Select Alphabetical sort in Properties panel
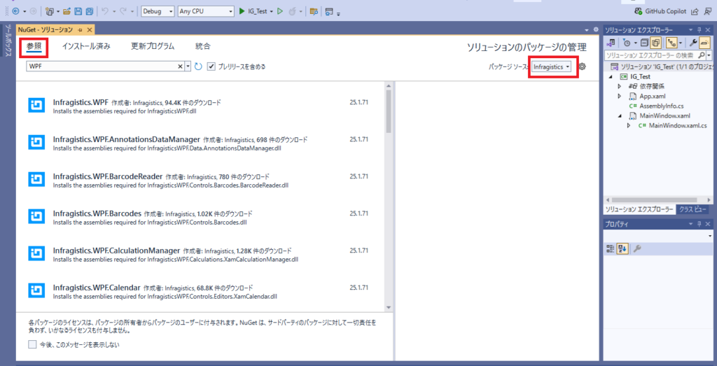Screen dimensions: 717x366 coord(622,248)
